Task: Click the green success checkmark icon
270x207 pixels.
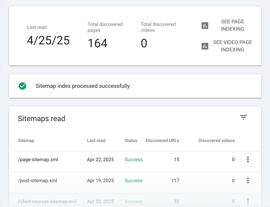Action: pos(22,86)
